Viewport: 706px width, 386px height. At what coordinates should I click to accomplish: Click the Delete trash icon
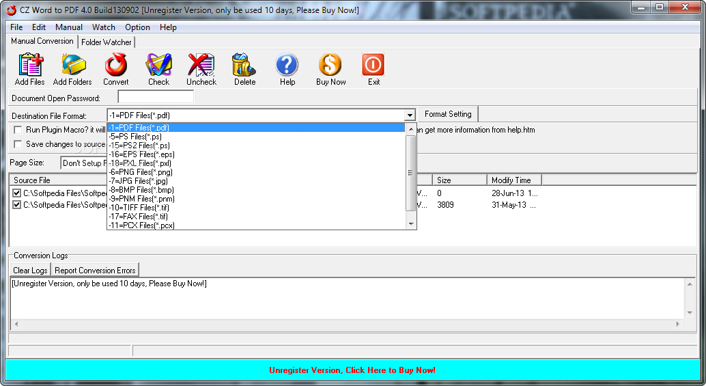coord(244,65)
